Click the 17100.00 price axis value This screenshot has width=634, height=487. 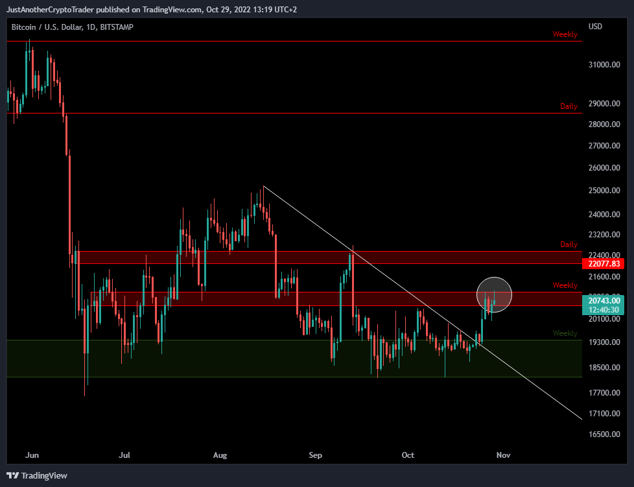pyautogui.click(x=604, y=413)
